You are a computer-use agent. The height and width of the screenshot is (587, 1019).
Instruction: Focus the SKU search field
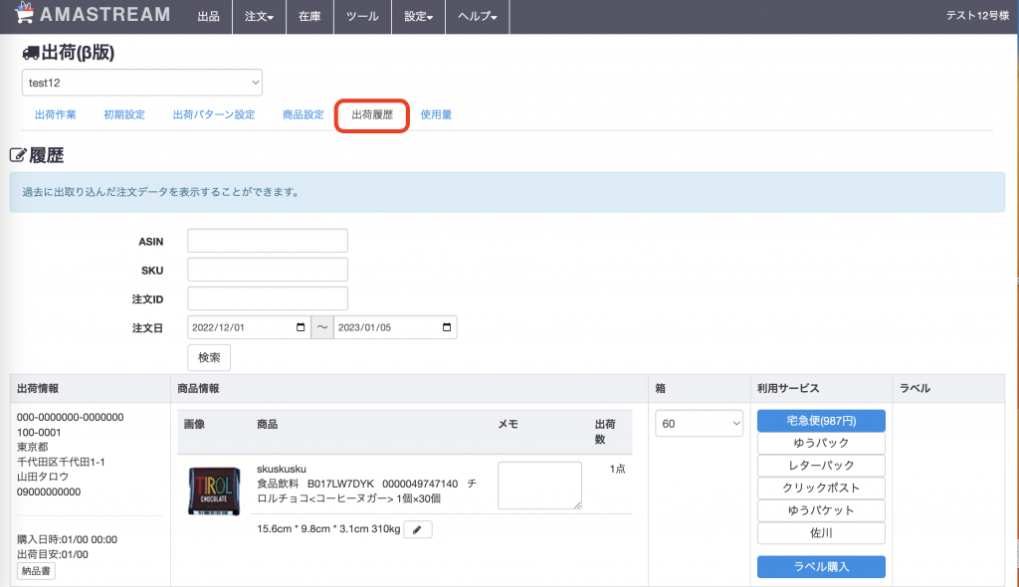[x=268, y=270]
